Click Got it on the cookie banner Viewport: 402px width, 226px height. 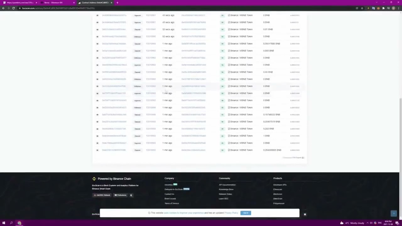246,213
